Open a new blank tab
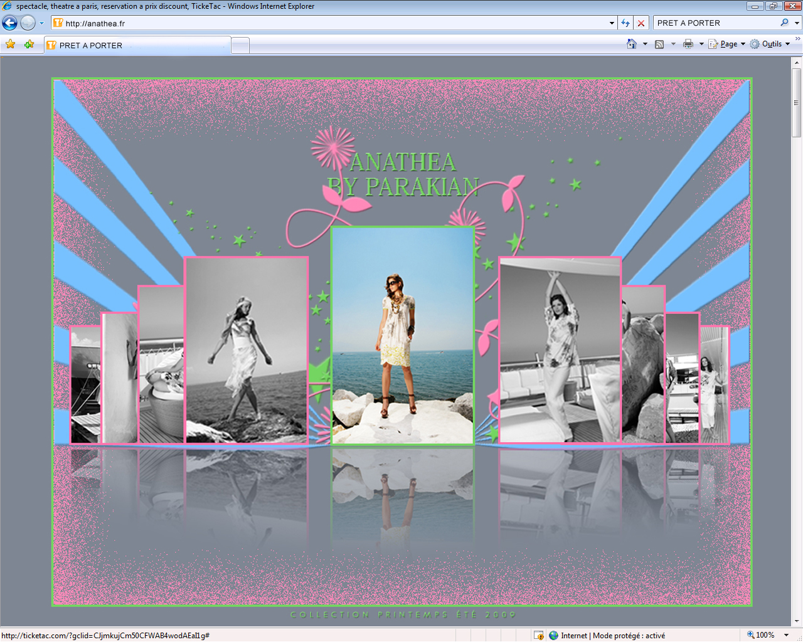 (240, 45)
